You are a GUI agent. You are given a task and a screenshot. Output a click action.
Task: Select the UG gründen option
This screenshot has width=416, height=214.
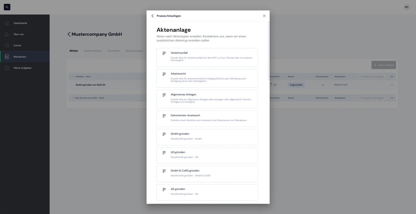click(x=207, y=155)
